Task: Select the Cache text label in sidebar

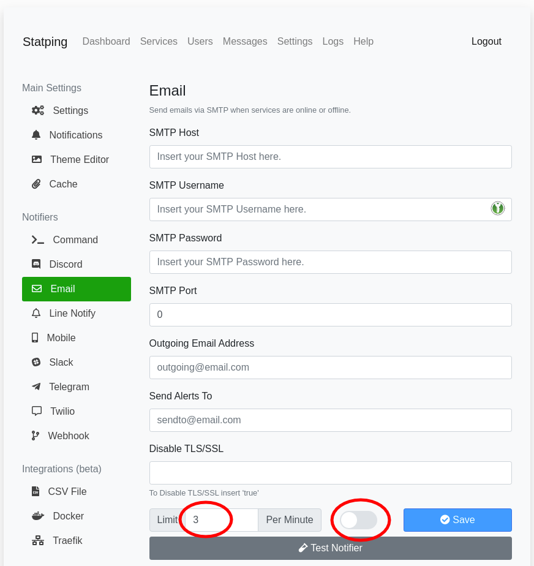Action: [64, 184]
